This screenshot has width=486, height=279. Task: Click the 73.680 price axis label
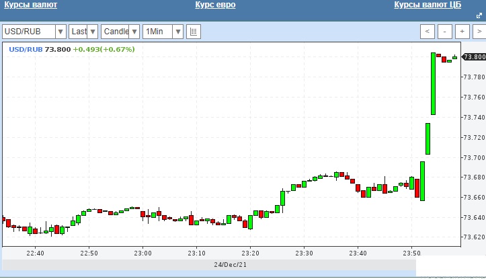point(474,177)
